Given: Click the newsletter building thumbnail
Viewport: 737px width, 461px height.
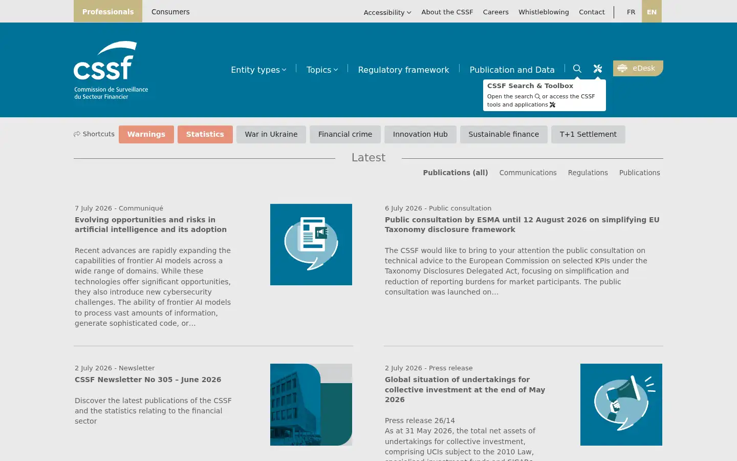Looking at the screenshot, I should pos(311,405).
